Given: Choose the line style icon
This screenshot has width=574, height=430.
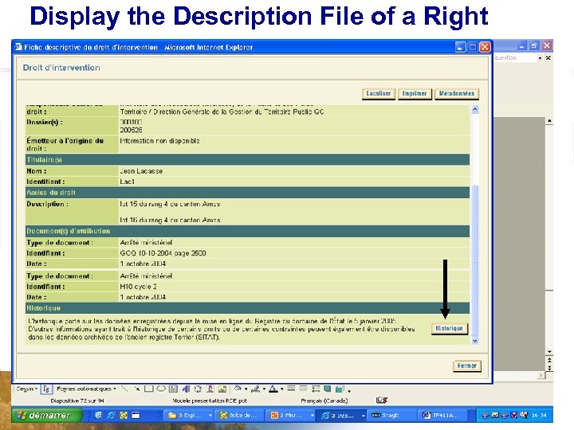Looking at the screenshot, I should (291, 389).
